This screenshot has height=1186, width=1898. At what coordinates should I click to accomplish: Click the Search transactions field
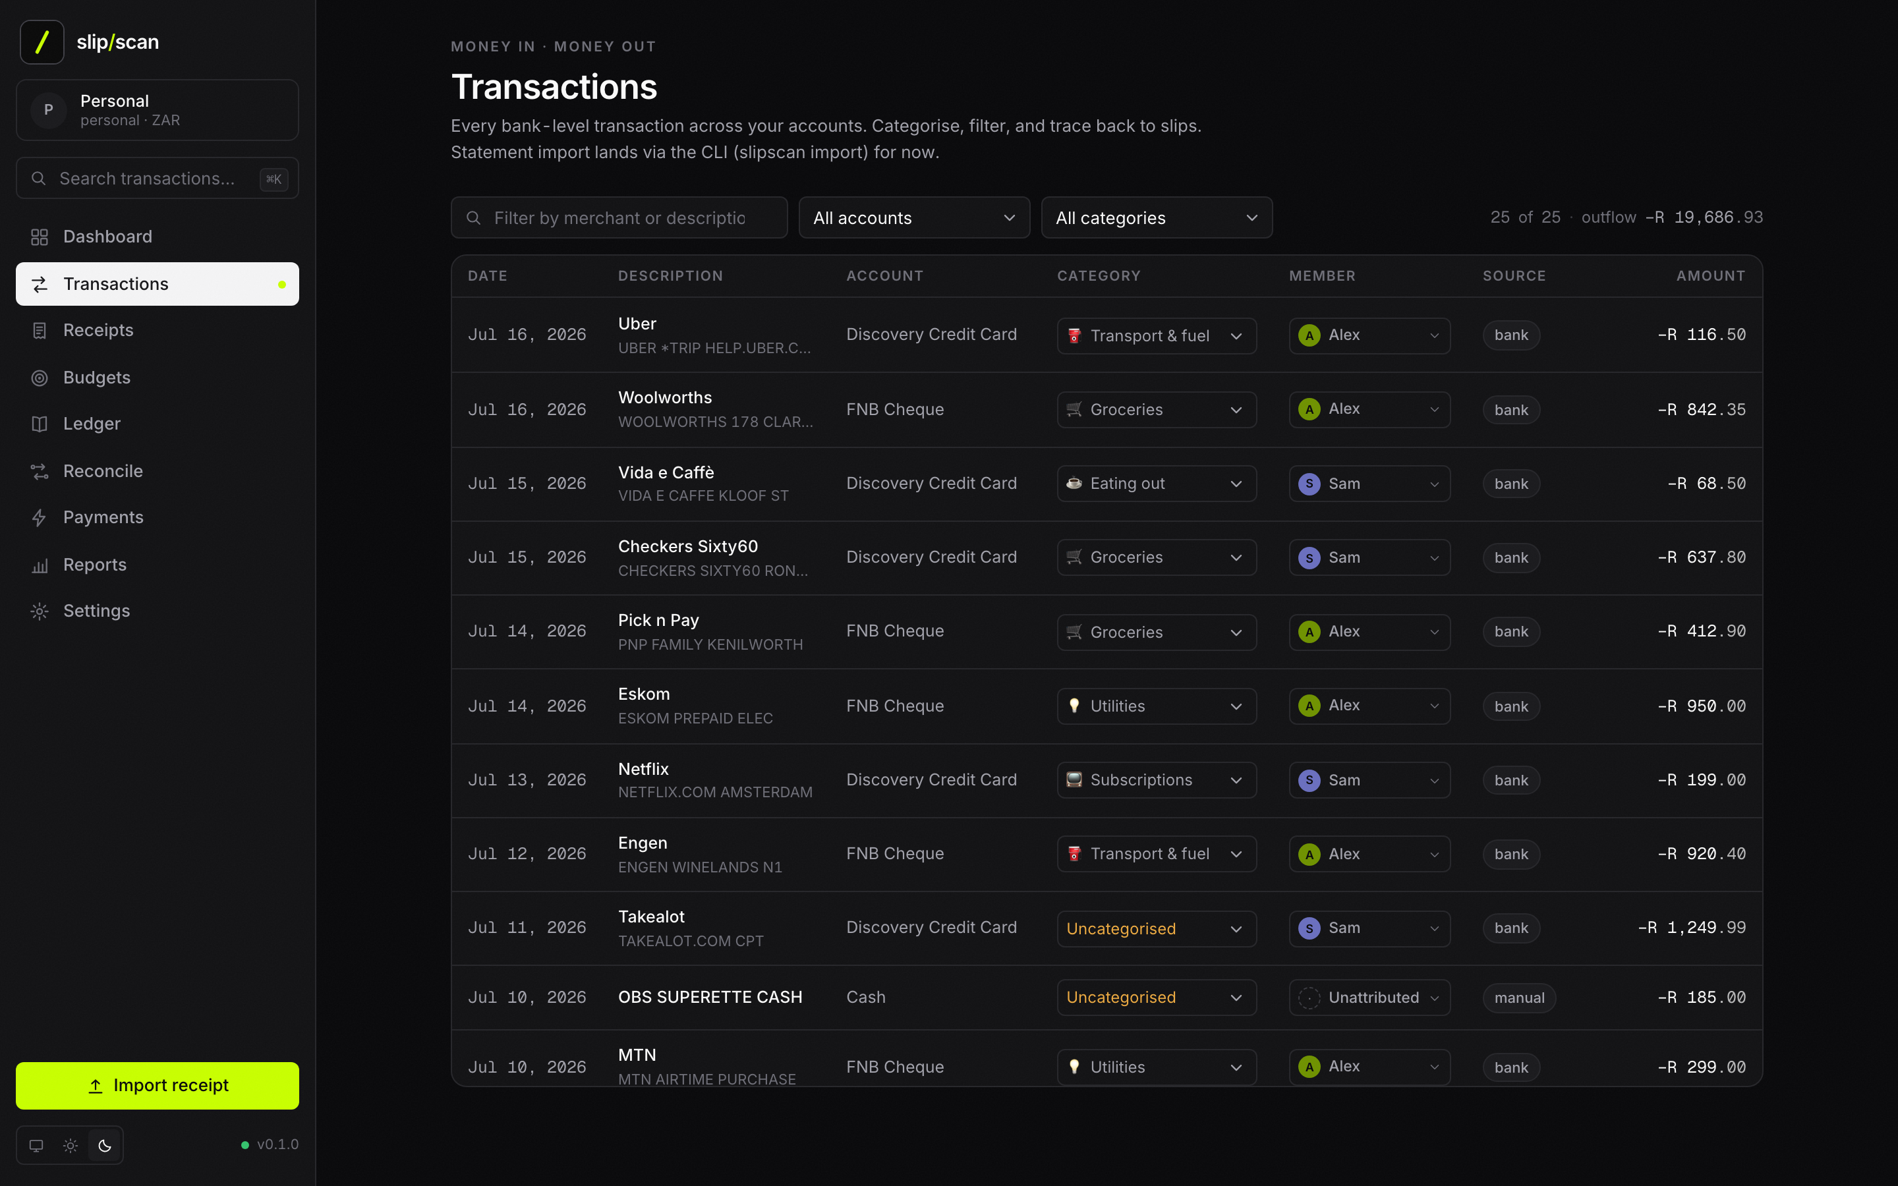coord(158,179)
